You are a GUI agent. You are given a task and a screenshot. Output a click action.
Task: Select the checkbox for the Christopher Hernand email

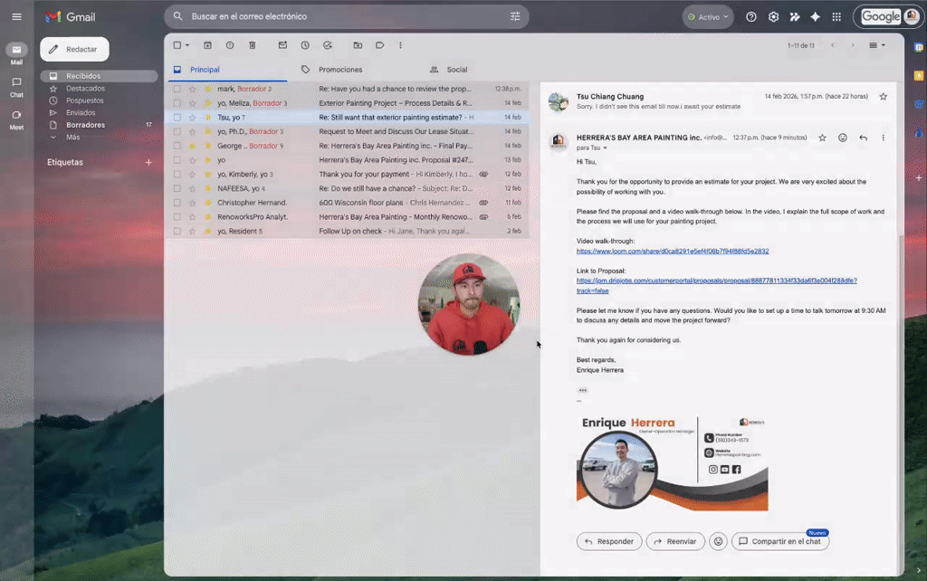pos(176,203)
